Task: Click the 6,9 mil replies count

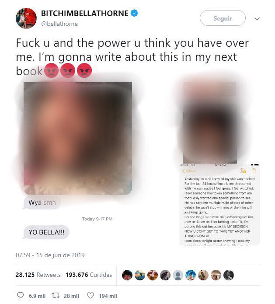Action: tap(37, 296)
